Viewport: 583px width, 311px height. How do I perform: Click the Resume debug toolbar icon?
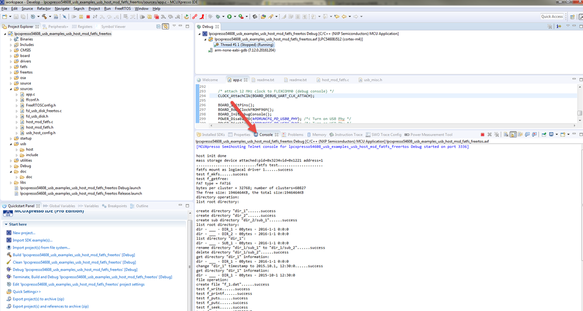74,16
